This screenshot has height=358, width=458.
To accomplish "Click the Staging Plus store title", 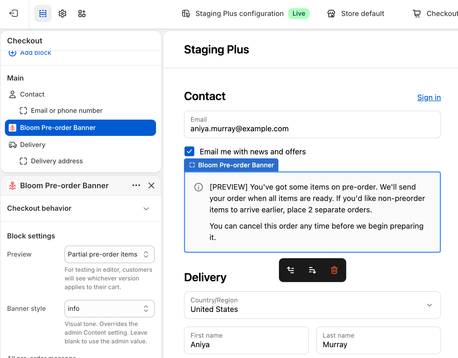I will pos(217,50).
